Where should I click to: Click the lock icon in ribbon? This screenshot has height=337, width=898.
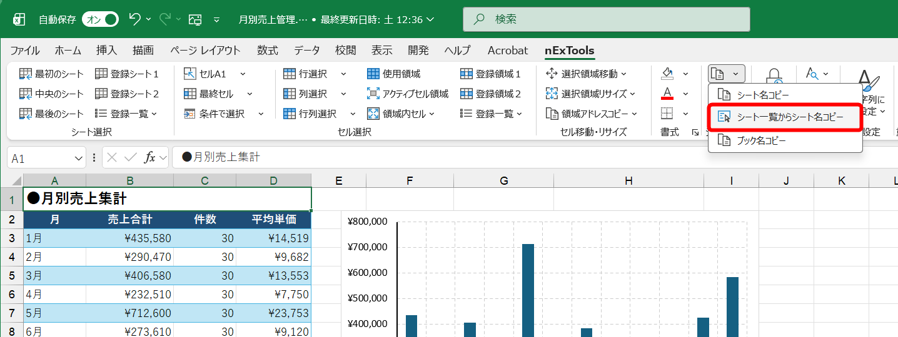[x=775, y=76]
